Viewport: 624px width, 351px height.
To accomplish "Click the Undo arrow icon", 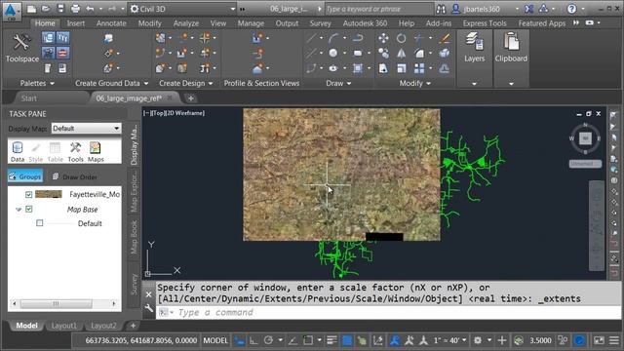I will (90, 9).
